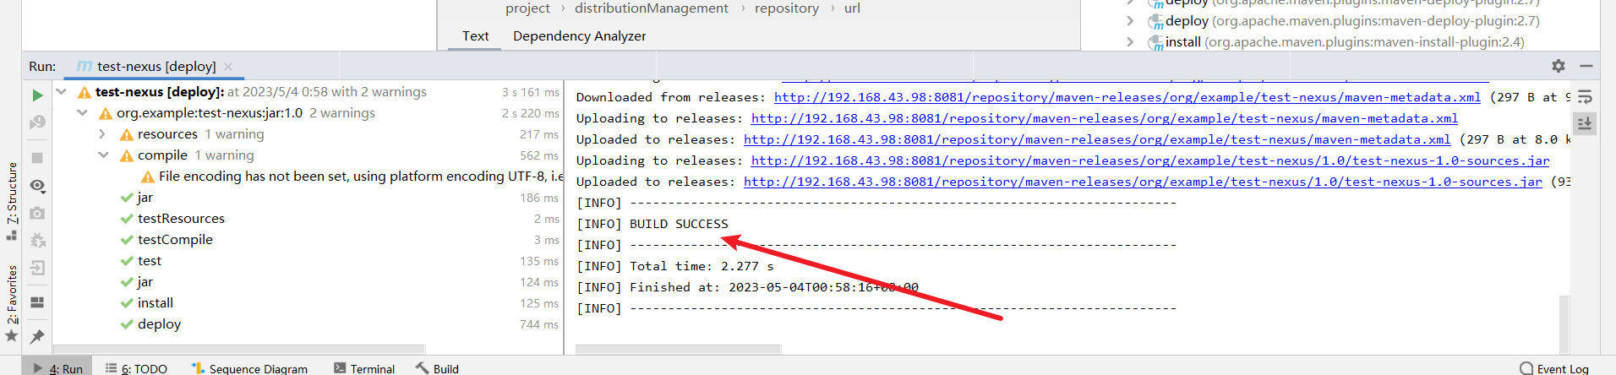
Task: Open the uploaded test-nexus-1.0-sources.jar link
Action: tap(1143, 182)
